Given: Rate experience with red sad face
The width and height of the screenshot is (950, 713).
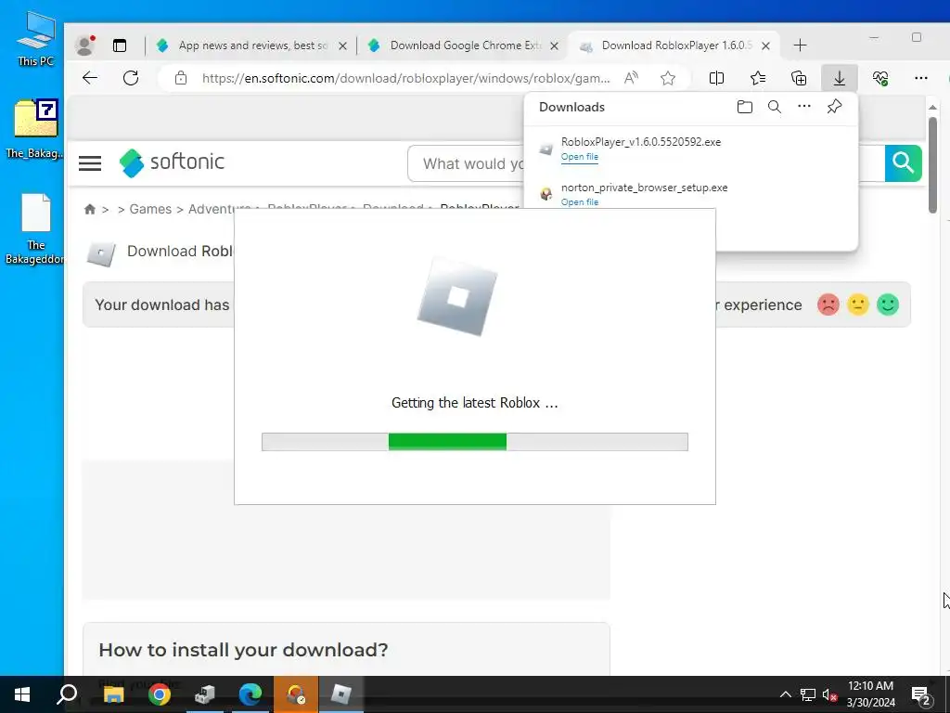Looking at the screenshot, I should (x=828, y=305).
